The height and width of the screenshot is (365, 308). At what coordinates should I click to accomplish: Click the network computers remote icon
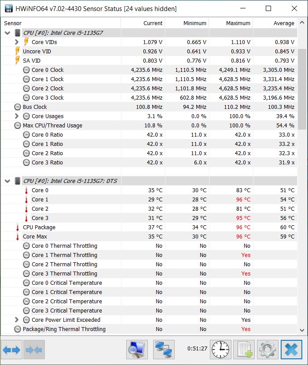pos(164,350)
